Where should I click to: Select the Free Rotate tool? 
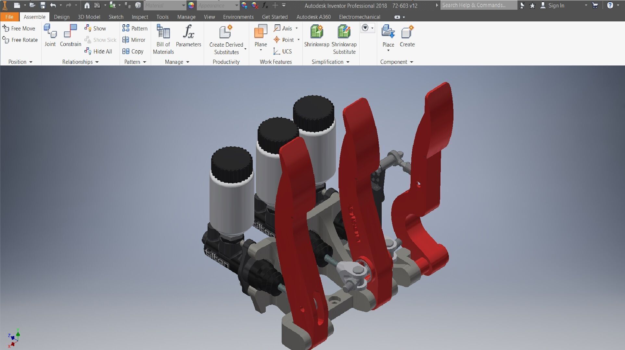point(20,40)
